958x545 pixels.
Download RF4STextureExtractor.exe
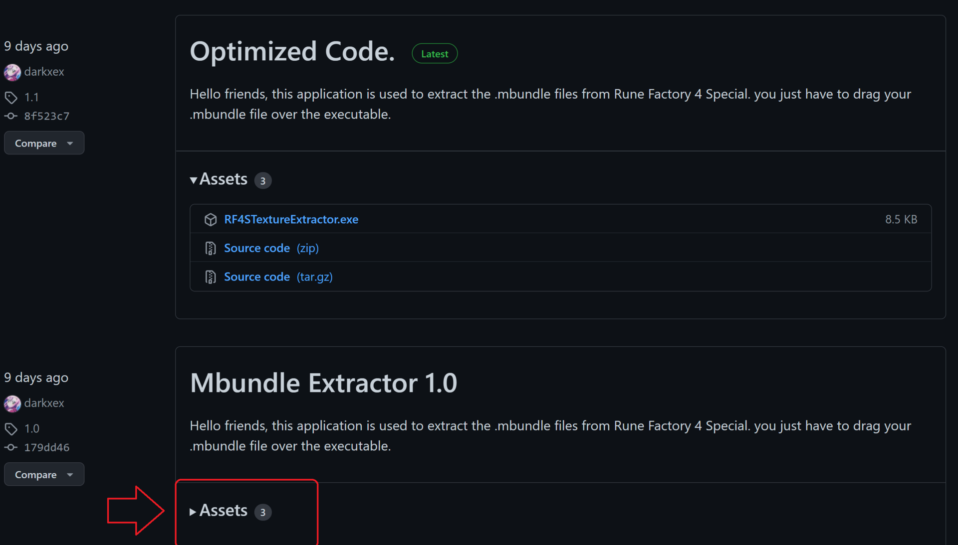click(x=291, y=220)
